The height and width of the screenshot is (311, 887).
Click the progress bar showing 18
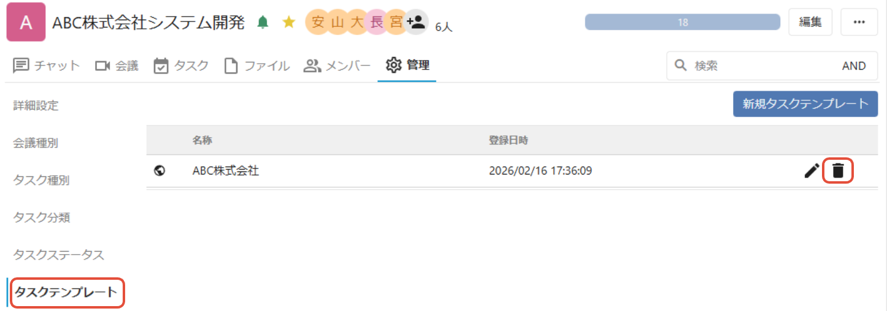click(x=683, y=22)
